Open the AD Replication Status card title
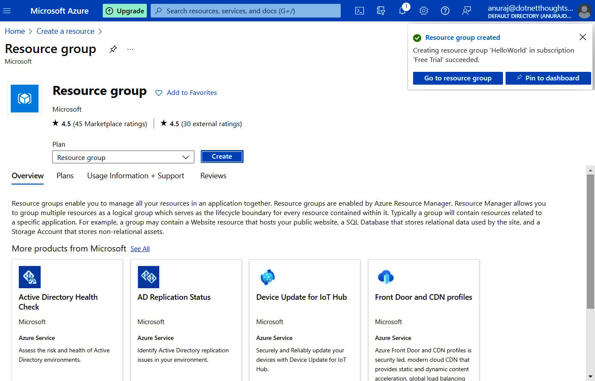 pyautogui.click(x=174, y=297)
